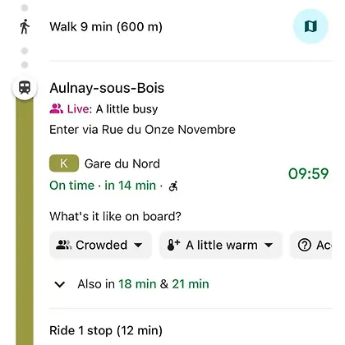This screenshot has height=345, width=345.
Task: Open Aulnay-sous-Bois station title
Action: (x=107, y=88)
